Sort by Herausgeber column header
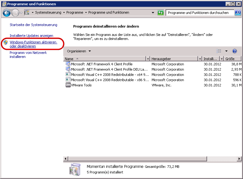 click(174, 59)
